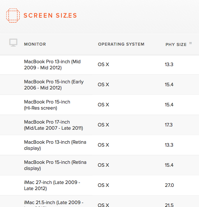
Task: Select MacBook Pro 13-inch (Mid 2009 - Mid 2012)
Action: point(52,65)
